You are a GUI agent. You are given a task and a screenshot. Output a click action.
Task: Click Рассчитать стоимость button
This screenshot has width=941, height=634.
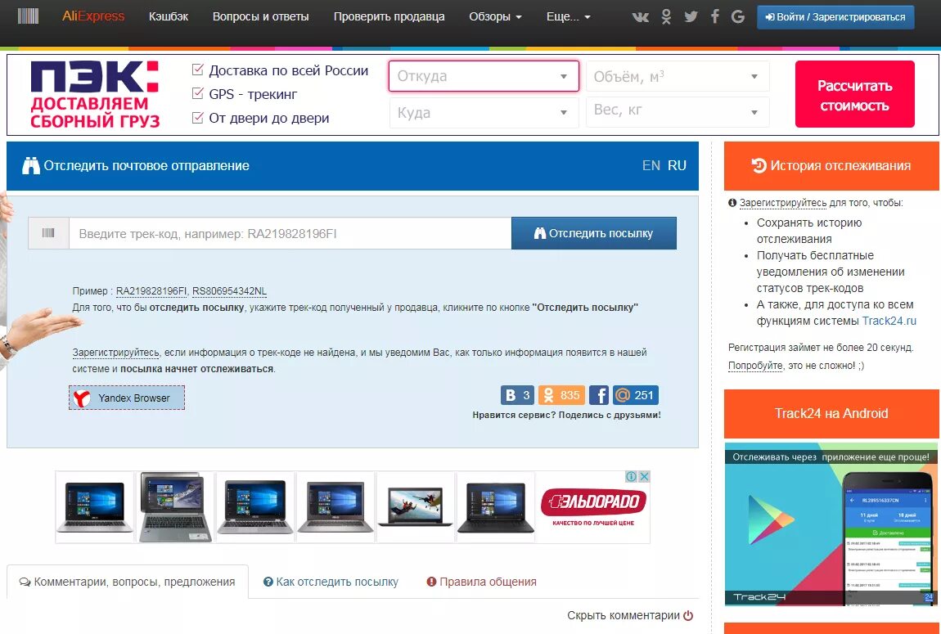[x=854, y=94]
